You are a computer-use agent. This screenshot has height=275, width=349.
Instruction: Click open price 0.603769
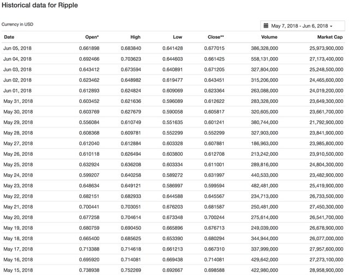[89, 112]
